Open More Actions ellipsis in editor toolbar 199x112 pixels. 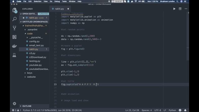[x=186, y=9]
